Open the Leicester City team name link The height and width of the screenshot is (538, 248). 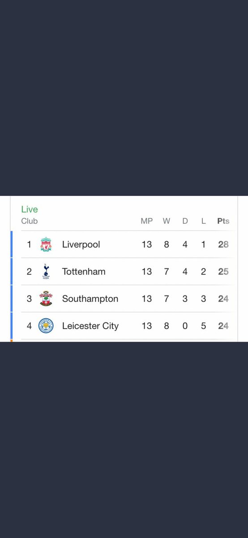tap(90, 326)
